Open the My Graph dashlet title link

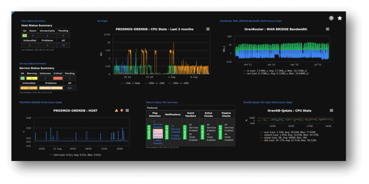102,21
